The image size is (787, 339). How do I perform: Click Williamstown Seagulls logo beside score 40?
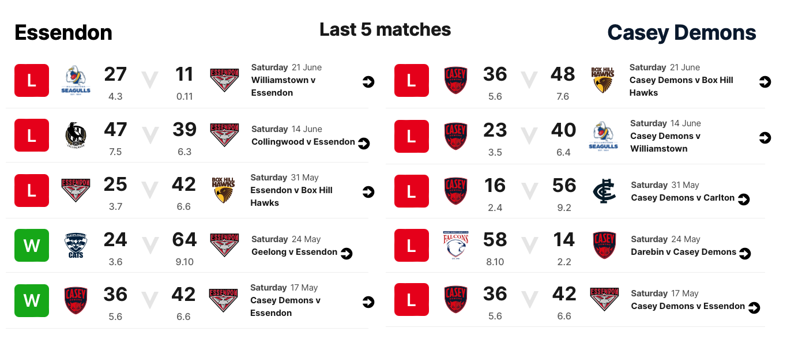pyautogui.click(x=604, y=137)
